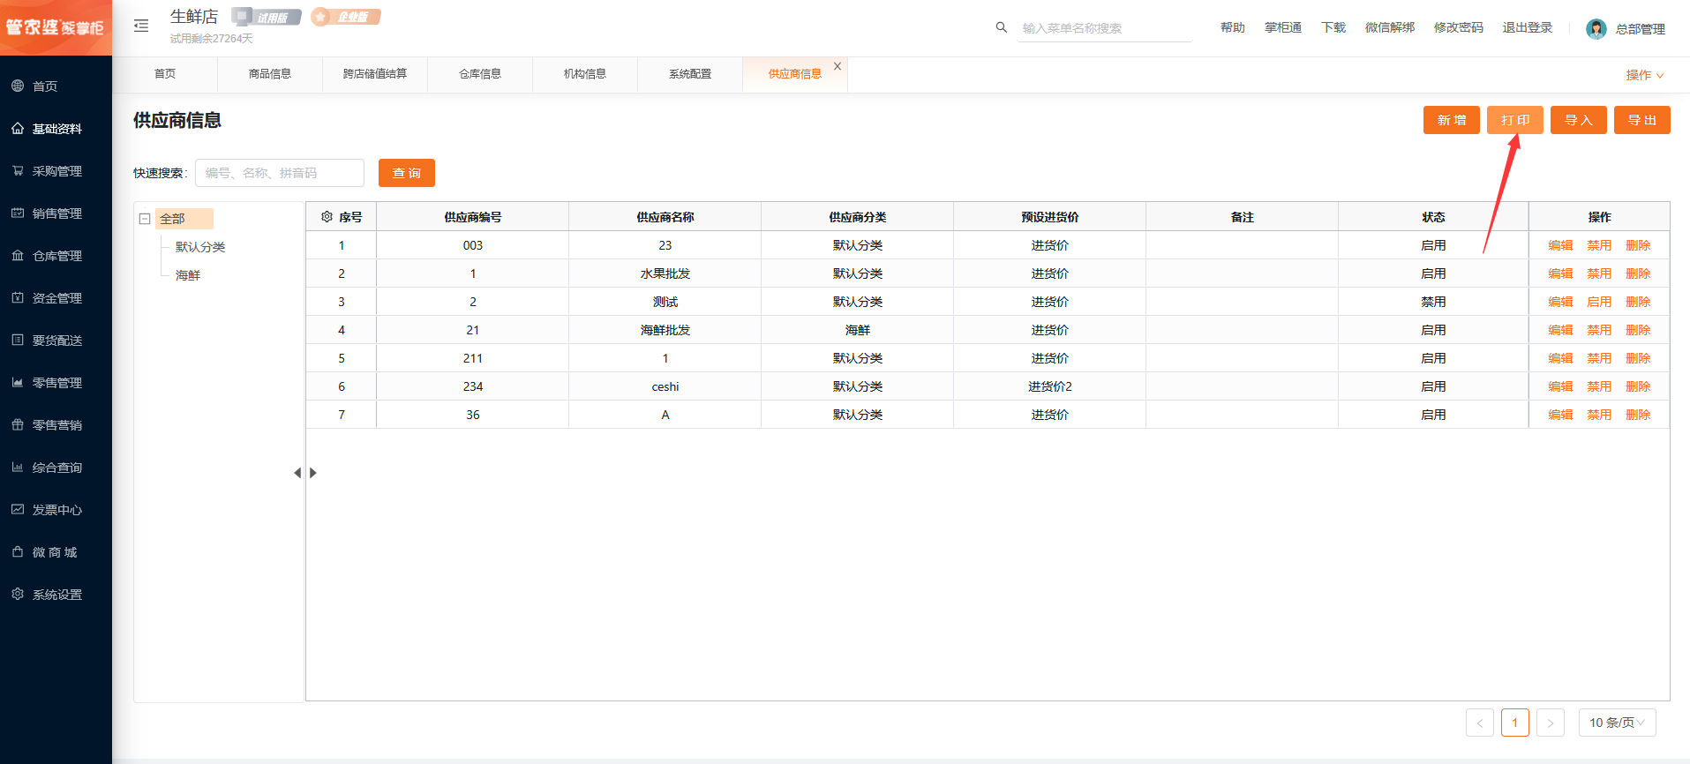Click the 仓库管理 warehouse icon in sidebar
1690x764 pixels.
coord(18,255)
